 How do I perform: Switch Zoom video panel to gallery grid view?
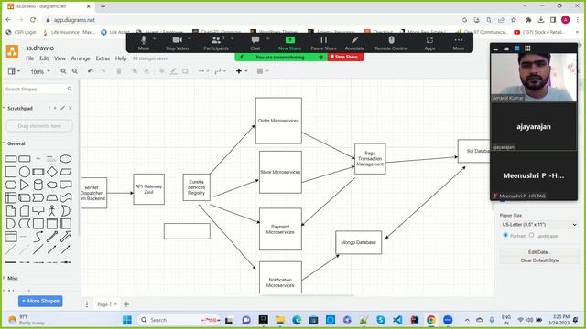(527, 48)
